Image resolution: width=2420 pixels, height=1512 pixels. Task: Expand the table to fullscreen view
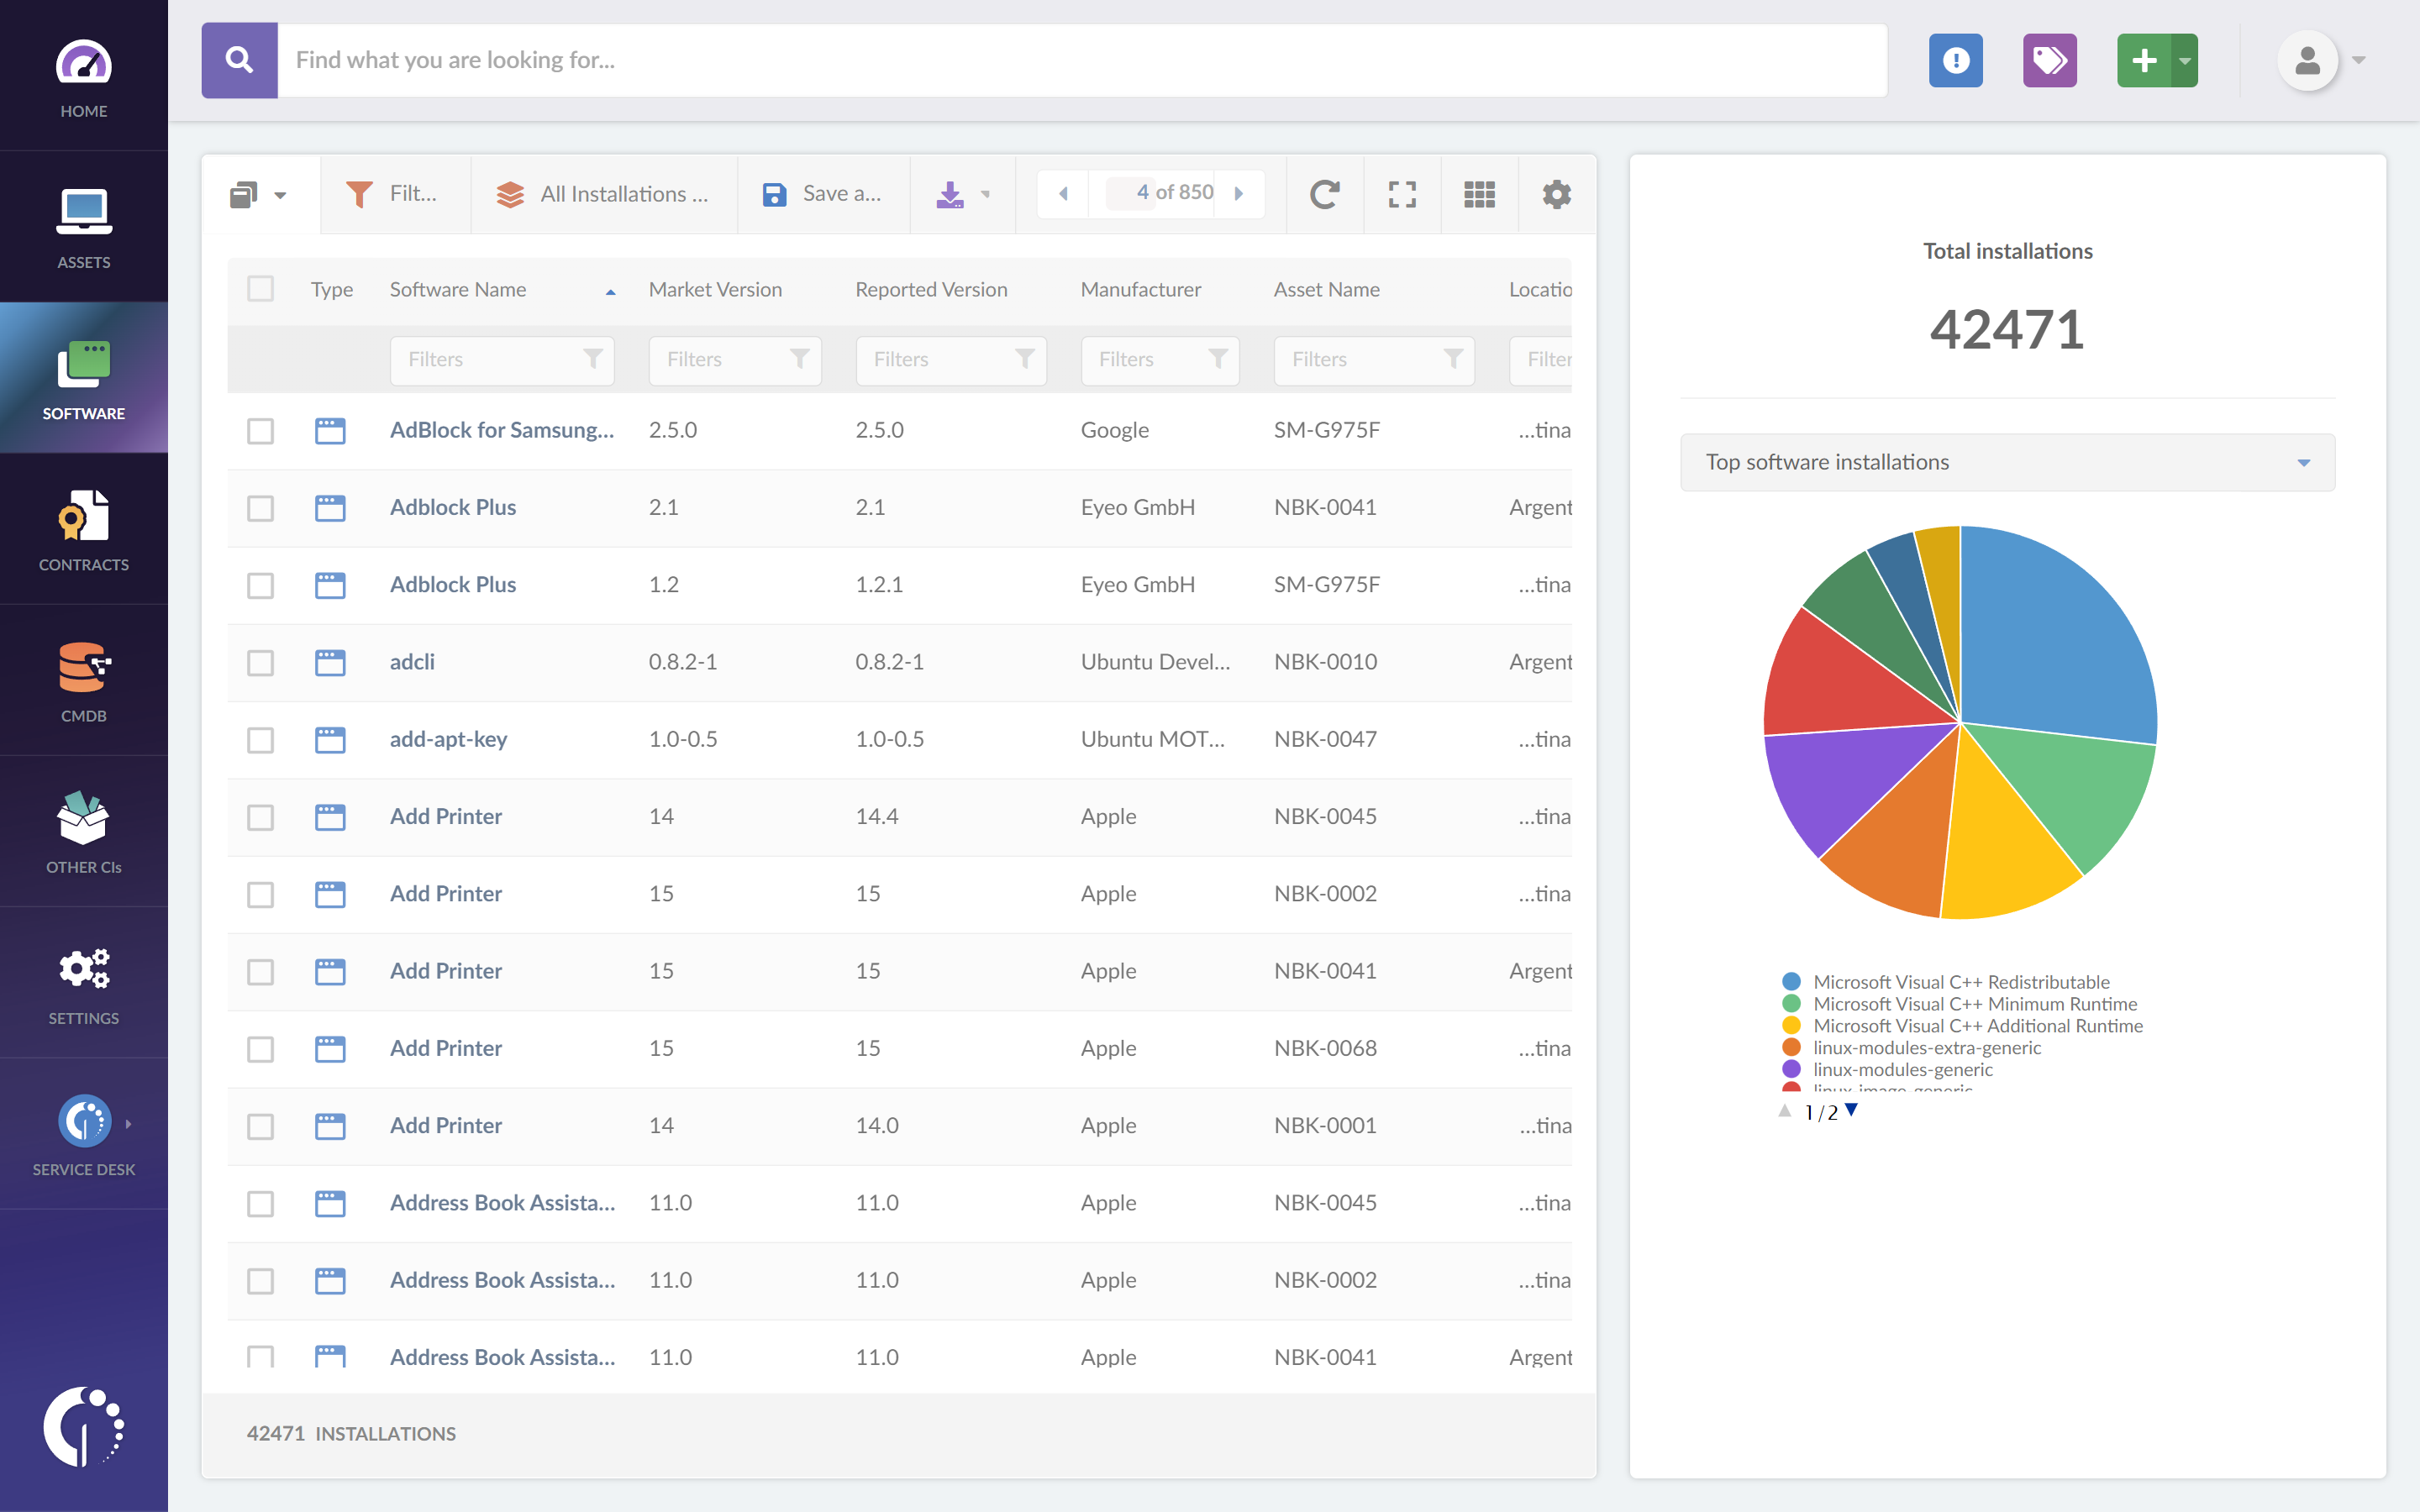(1402, 193)
